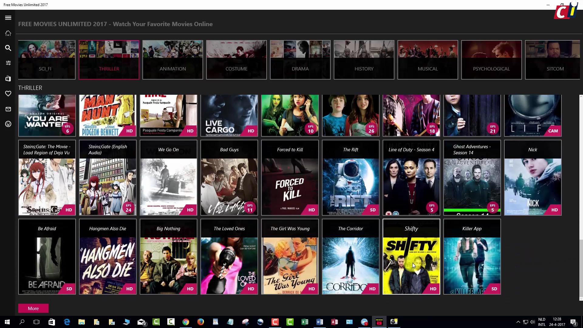Open the volume control in the system tray
Viewport: 583px width, 328px height.
[533, 322]
